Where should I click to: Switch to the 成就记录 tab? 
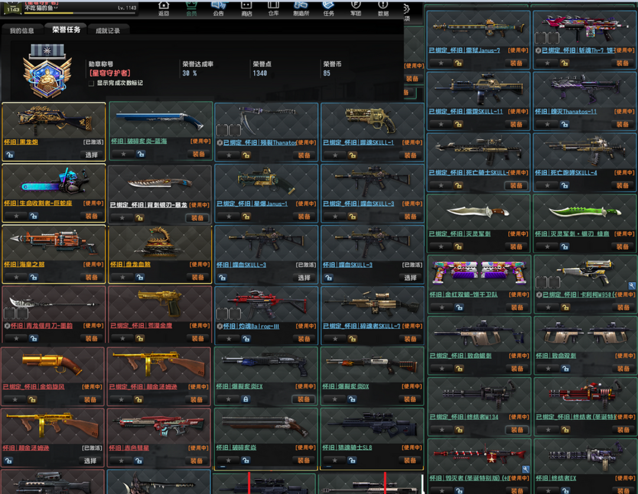(x=108, y=30)
